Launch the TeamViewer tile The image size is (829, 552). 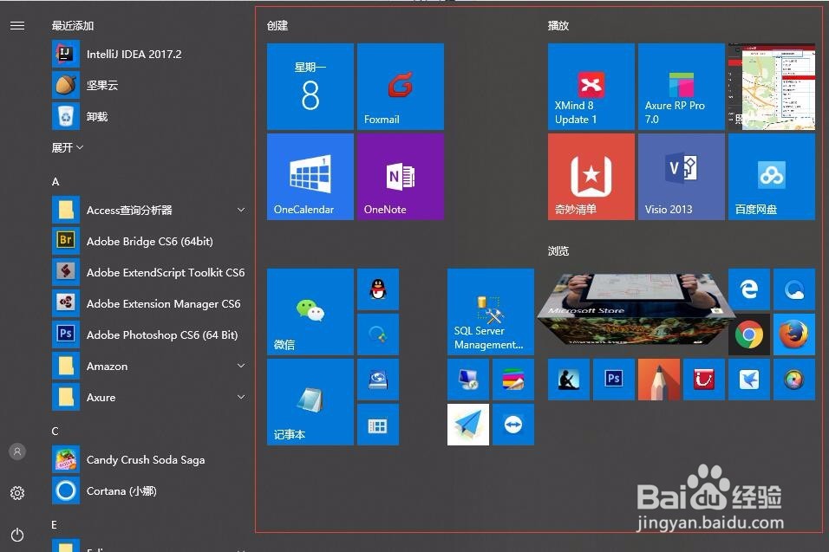513,425
